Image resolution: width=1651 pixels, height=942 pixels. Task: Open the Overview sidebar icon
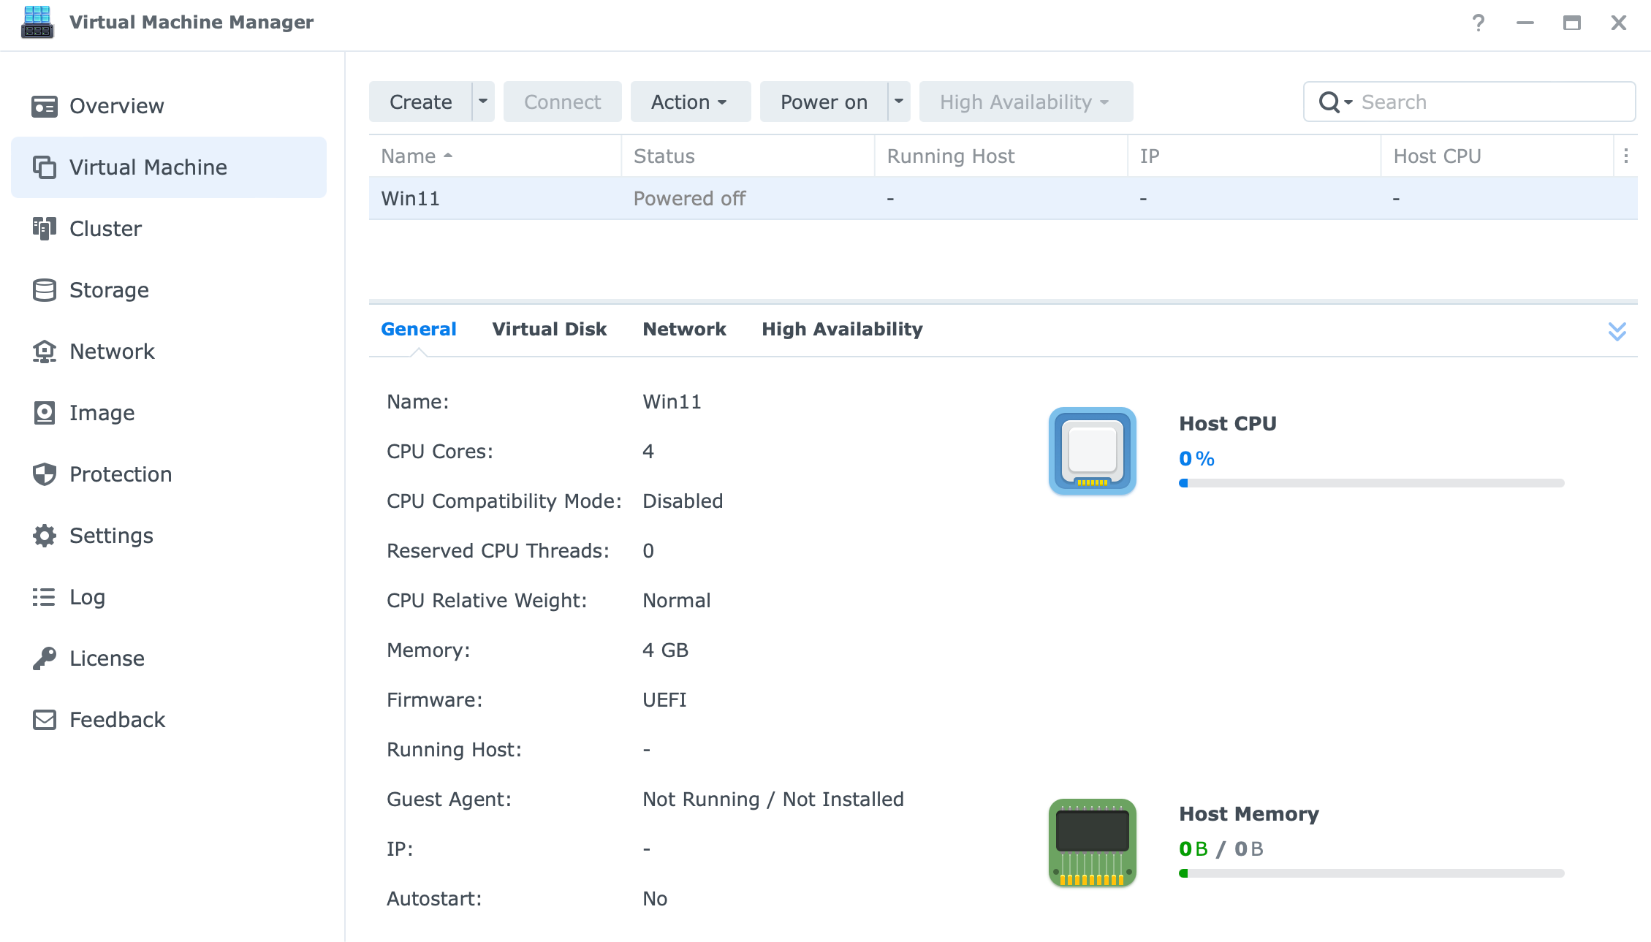pyautogui.click(x=44, y=107)
